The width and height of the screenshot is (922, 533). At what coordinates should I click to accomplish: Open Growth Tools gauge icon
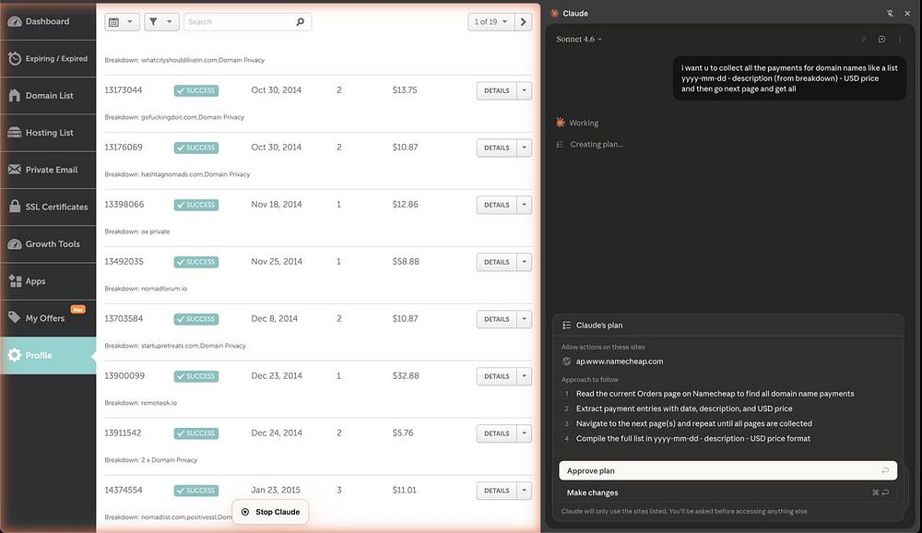point(15,243)
